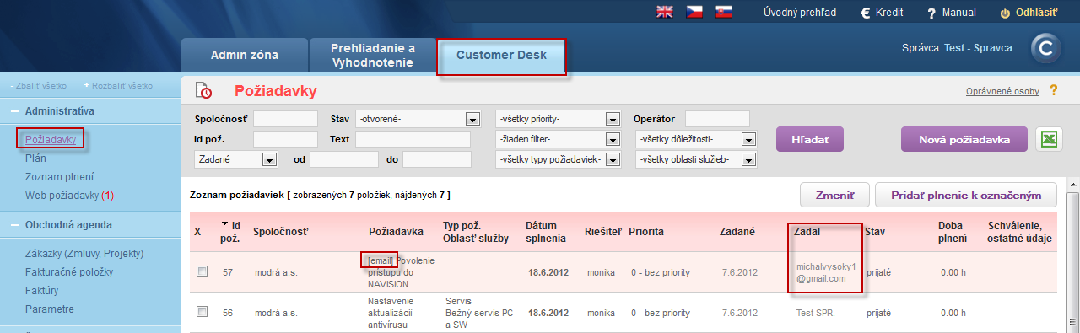Open Kredit with the euro icon
The width and height of the screenshot is (1080, 333).
tap(866, 13)
